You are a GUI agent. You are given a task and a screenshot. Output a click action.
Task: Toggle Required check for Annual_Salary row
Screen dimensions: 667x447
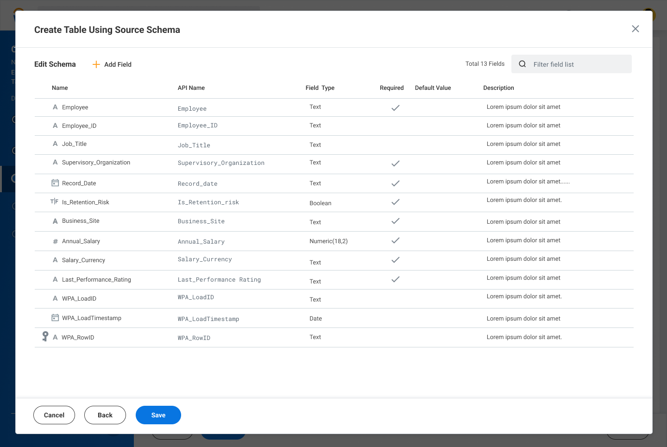tap(396, 240)
